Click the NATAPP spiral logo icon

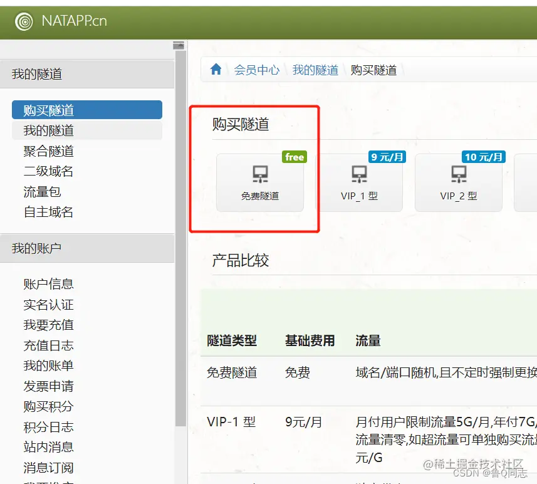(24, 21)
